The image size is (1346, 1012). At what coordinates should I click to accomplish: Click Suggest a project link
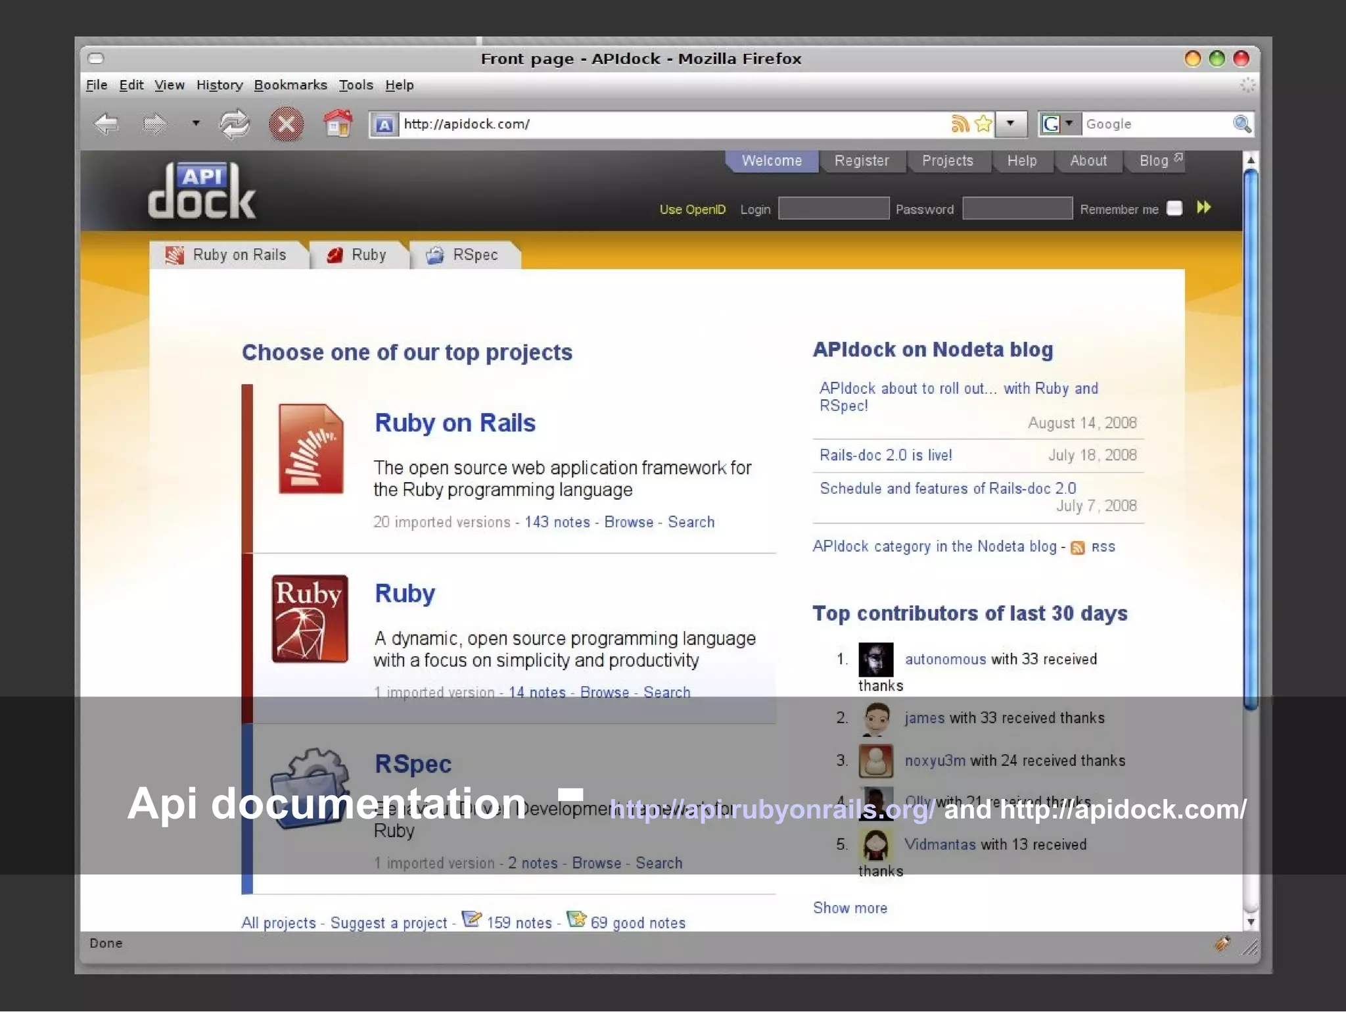pos(388,923)
